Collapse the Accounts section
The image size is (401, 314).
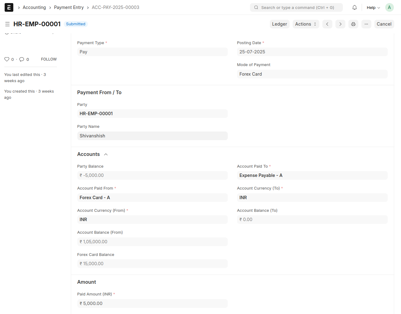106,154
